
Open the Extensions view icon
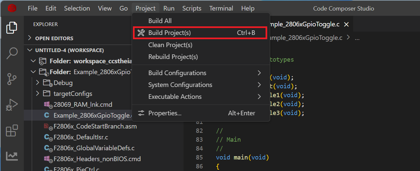coord(12,130)
